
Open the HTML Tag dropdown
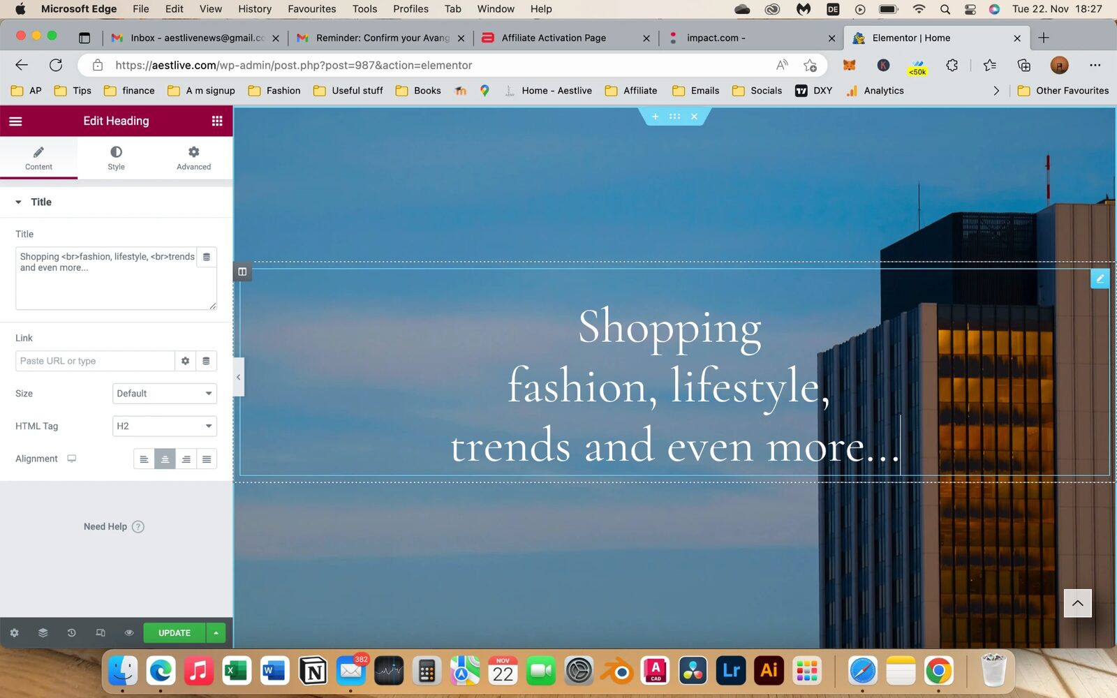(165, 426)
